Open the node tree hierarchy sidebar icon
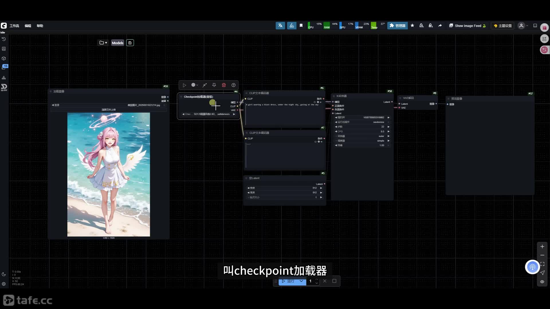This screenshot has height=309, width=550. (x=4, y=78)
